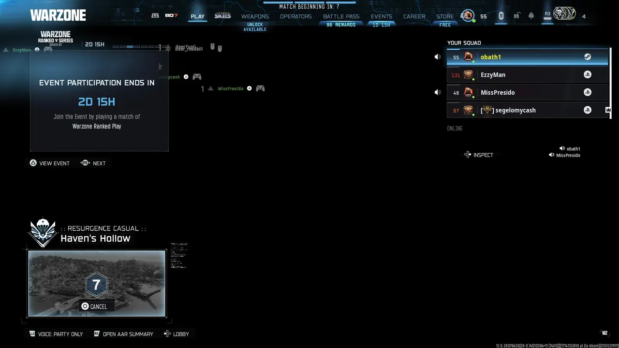Click PlayStation icon on MissPresido row
Viewport: 619px width, 348px height.
[587, 92]
